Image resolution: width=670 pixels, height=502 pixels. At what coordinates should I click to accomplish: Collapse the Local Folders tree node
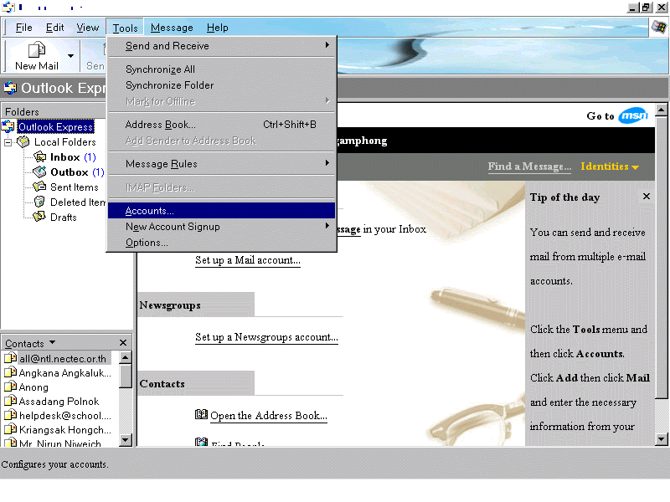point(8,142)
